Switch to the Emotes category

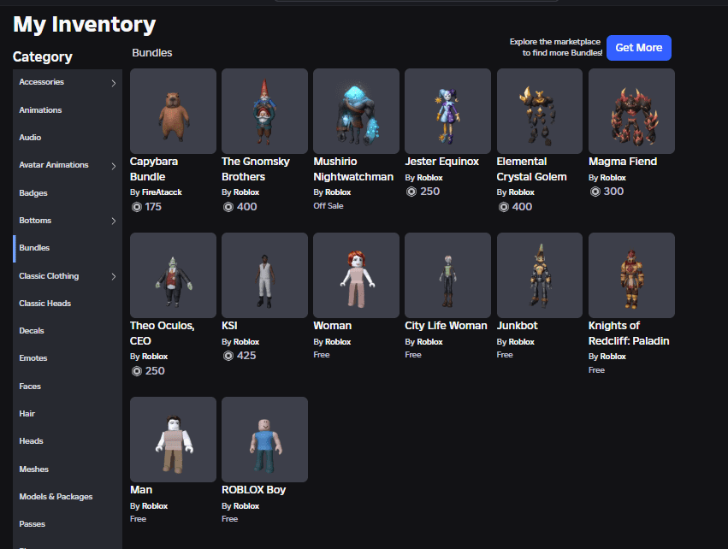33,358
